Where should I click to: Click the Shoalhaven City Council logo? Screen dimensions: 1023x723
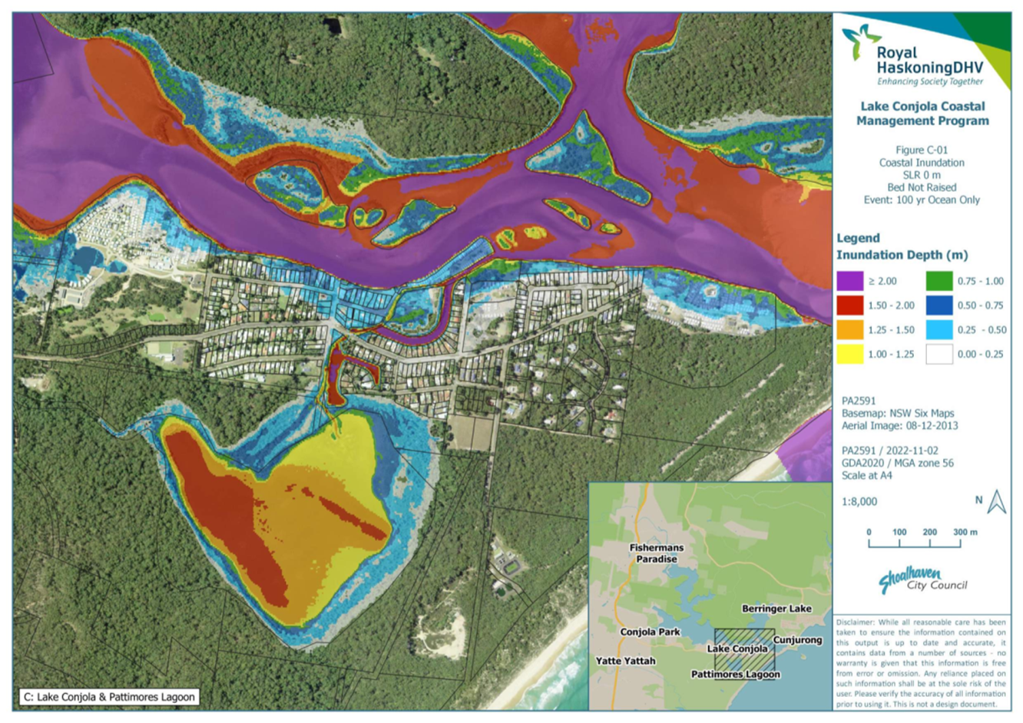click(x=922, y=580)
